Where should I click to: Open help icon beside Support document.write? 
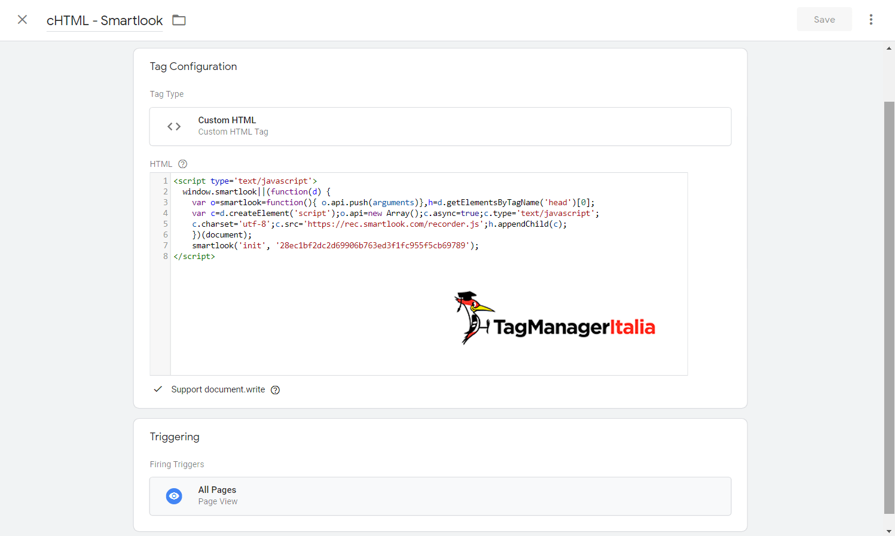[275, 390]
